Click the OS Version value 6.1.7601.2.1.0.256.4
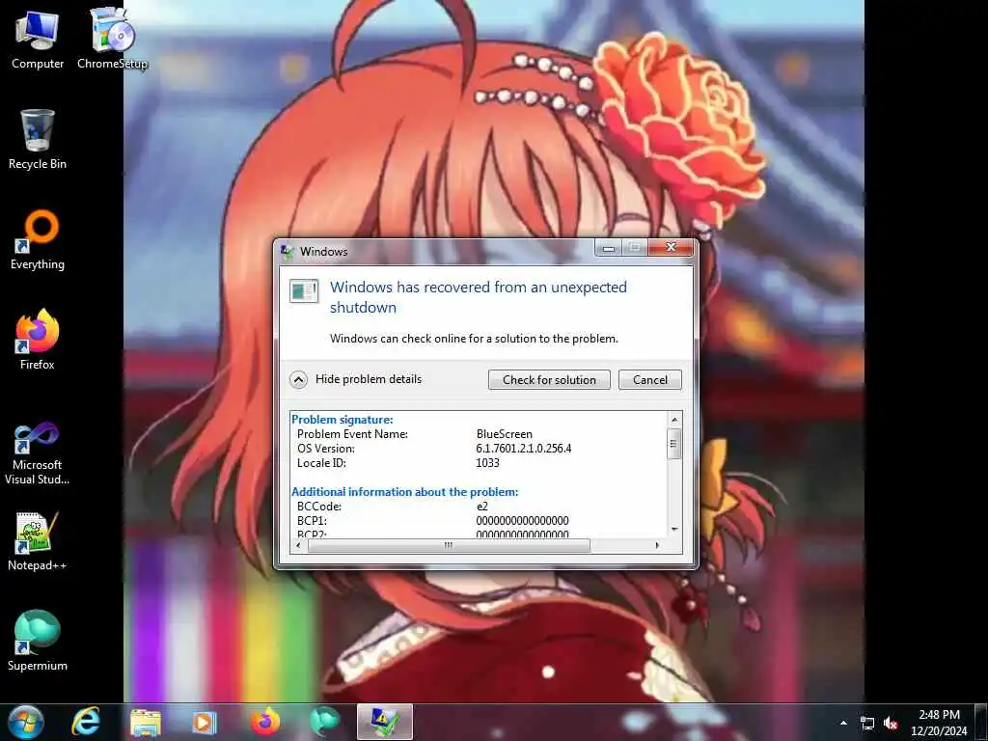 pyautogui.click(x=524, y=448)
